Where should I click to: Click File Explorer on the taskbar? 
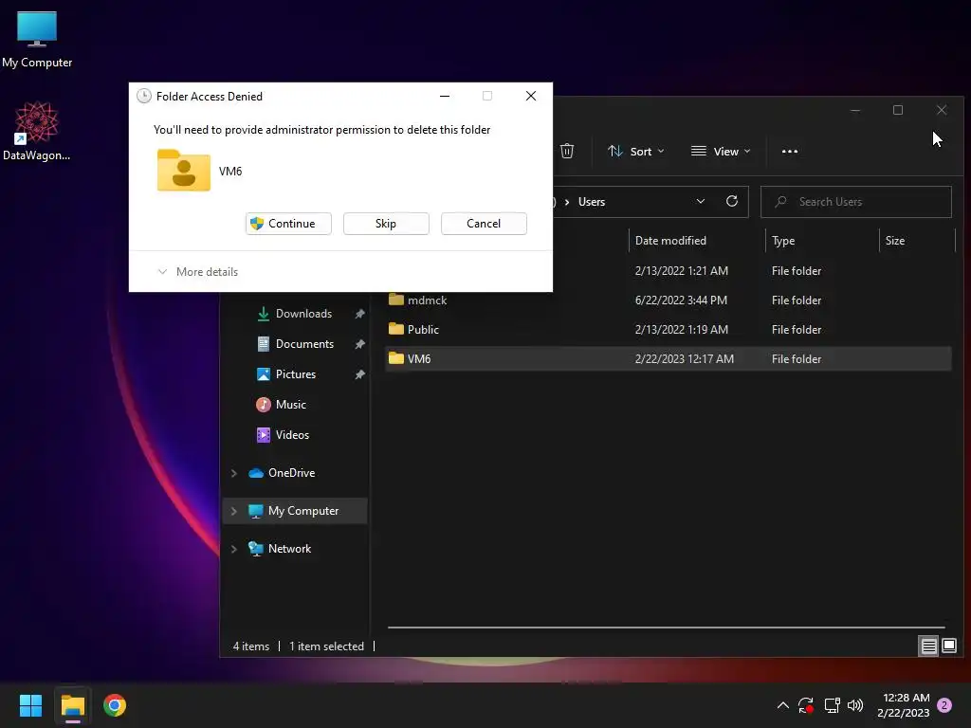tap(72, 705)
